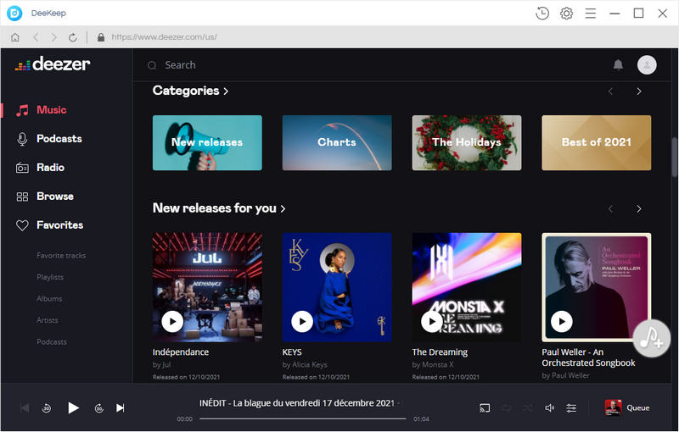Reload the Deezer page
Screen dimensions: 679x432
click(x=73, y=37)
